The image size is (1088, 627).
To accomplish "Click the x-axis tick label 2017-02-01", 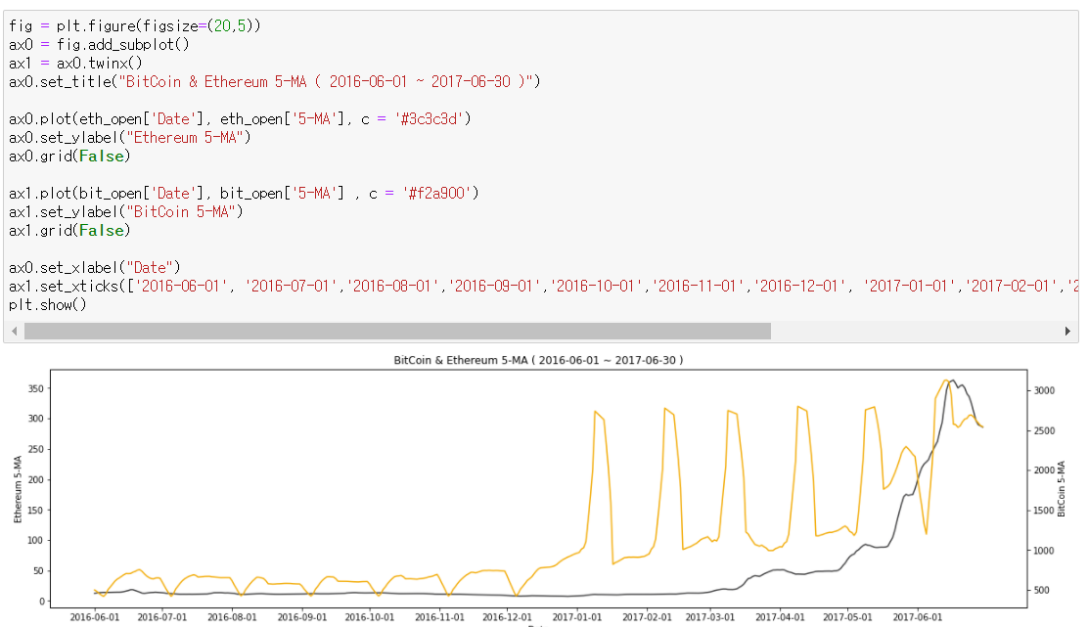I will 647,616.
